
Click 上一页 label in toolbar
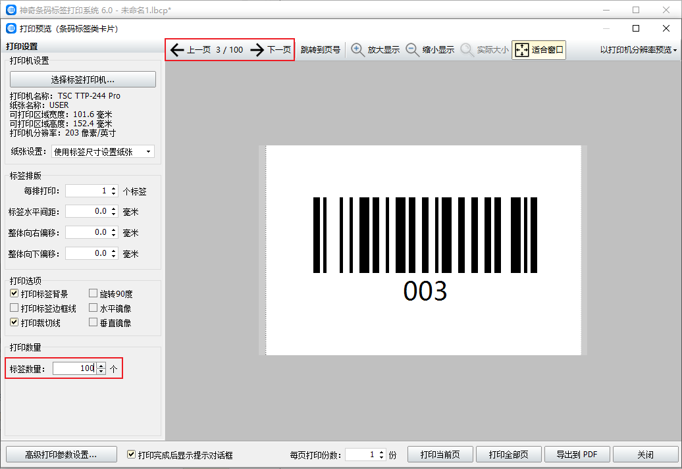[199, 50]
